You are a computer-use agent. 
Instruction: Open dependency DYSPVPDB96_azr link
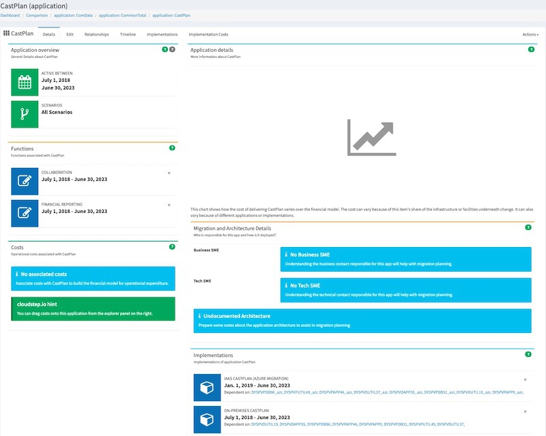pyautogui.click(x=266, y=392)
